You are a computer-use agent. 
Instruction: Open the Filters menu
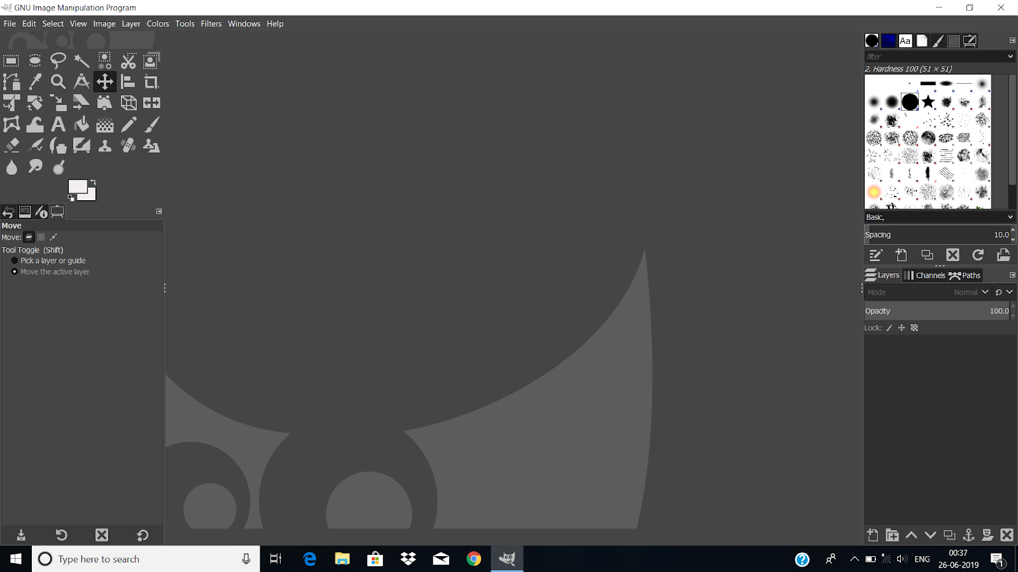211,24
